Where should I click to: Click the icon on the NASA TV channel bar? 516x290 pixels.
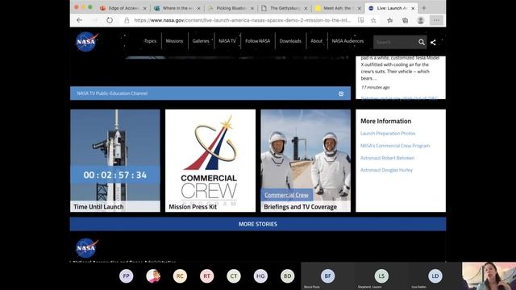coord(341,93)
